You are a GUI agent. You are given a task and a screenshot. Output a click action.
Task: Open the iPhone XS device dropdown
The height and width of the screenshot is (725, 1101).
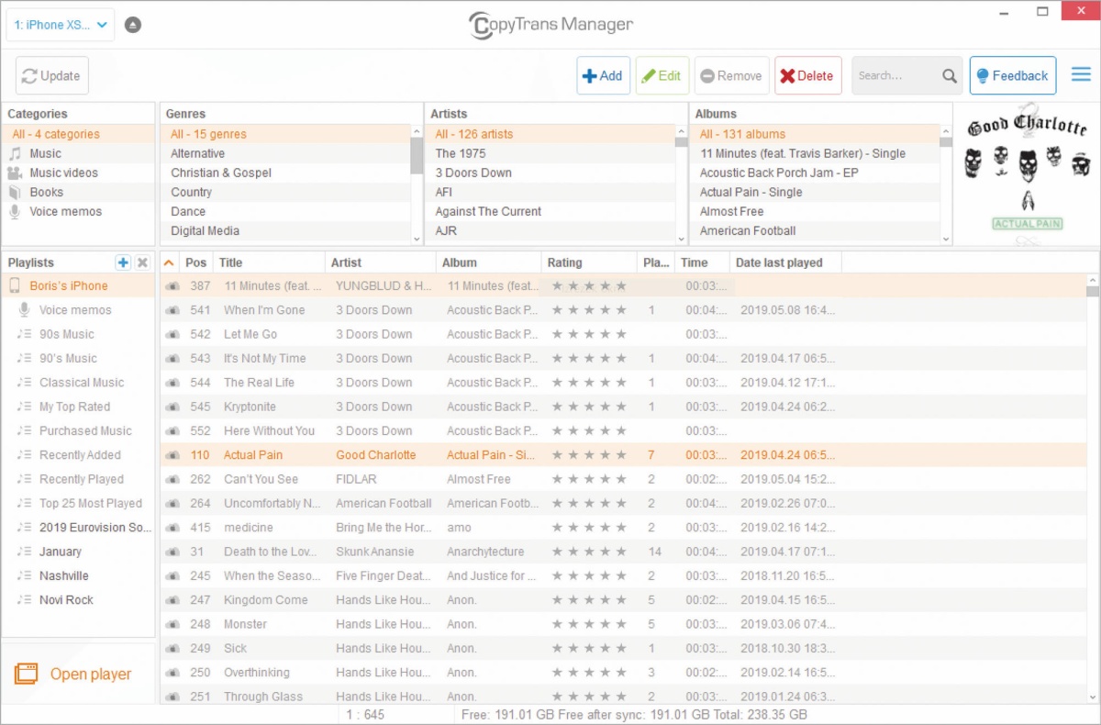click(61, 25)
